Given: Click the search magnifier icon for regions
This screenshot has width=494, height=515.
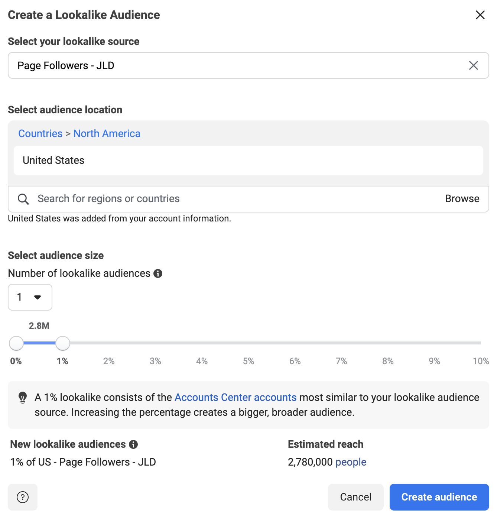Looking at the screenshot, I should point(23,199).
